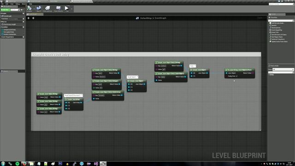Click the add button beside the Functions section
Screen dimensions: 295x166
pos(24,19)
